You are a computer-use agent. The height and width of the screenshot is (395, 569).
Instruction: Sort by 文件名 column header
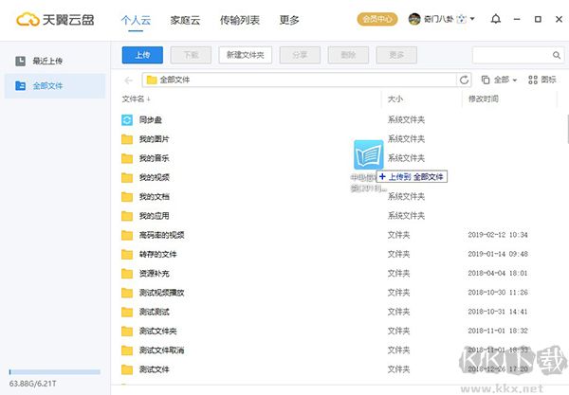(x=136, y=99)
